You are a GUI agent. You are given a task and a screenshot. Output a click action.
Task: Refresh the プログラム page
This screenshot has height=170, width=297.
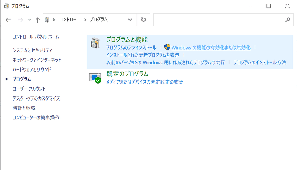coord(143,20)
